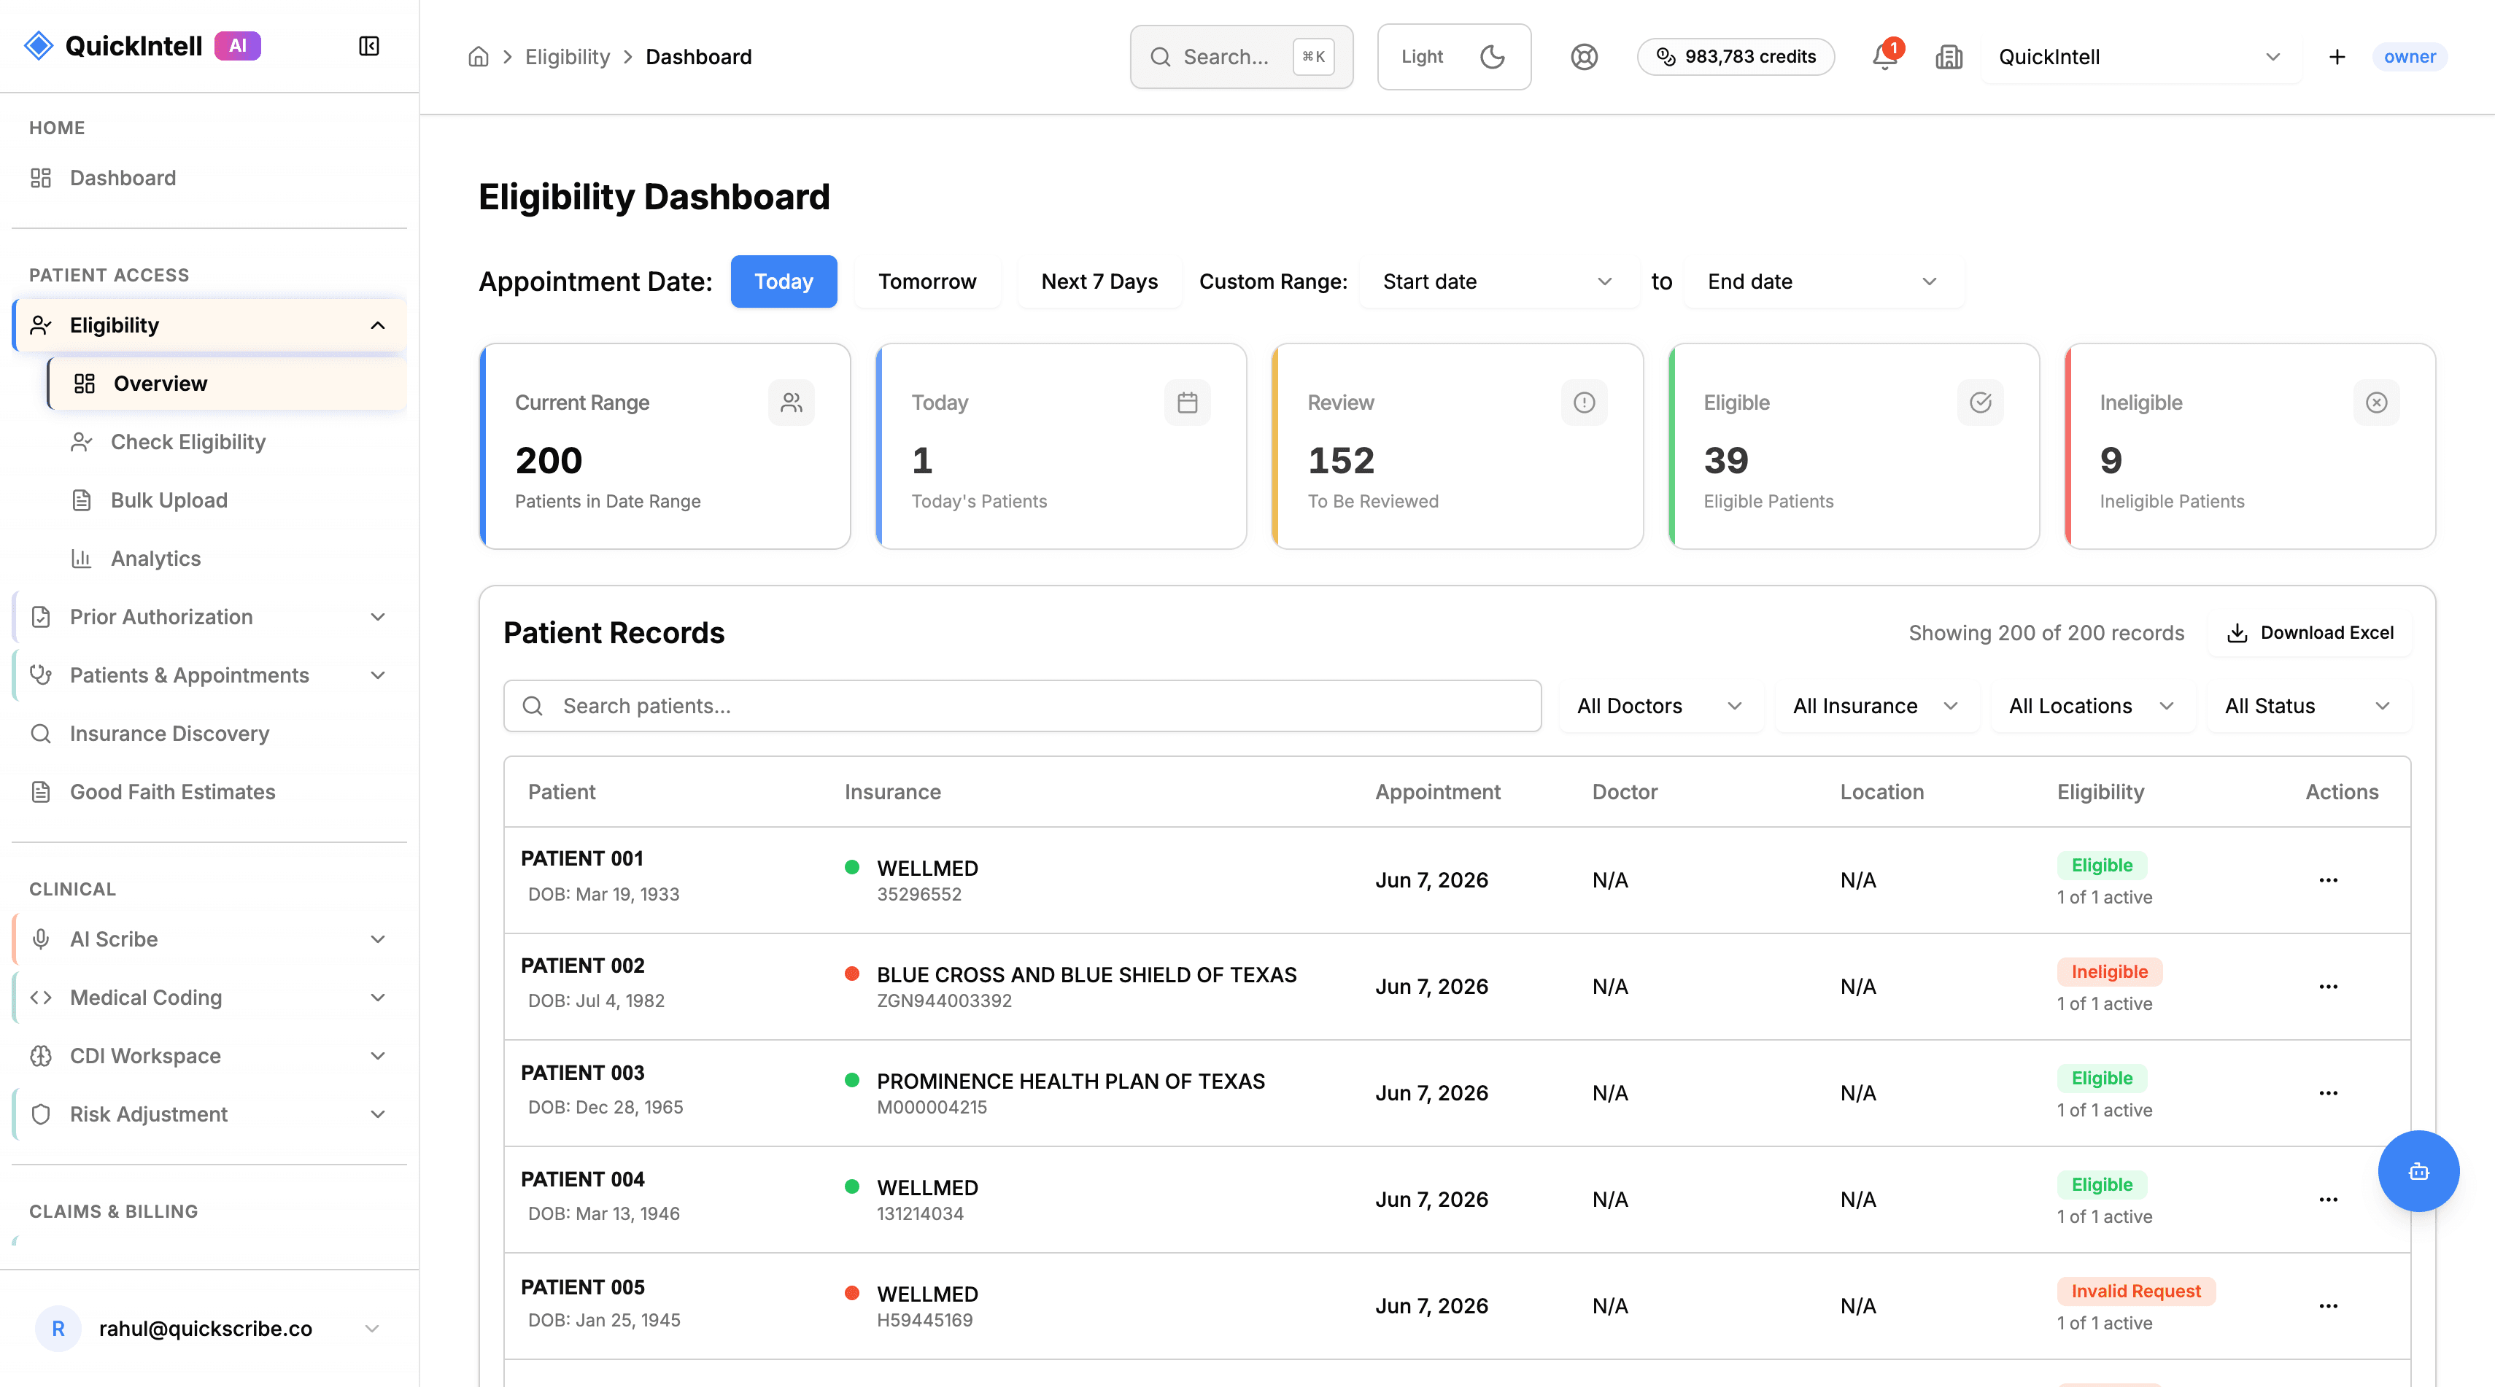Select Overview in sidebar
Screen dimensions: 2495x1387
pos(227,384)
